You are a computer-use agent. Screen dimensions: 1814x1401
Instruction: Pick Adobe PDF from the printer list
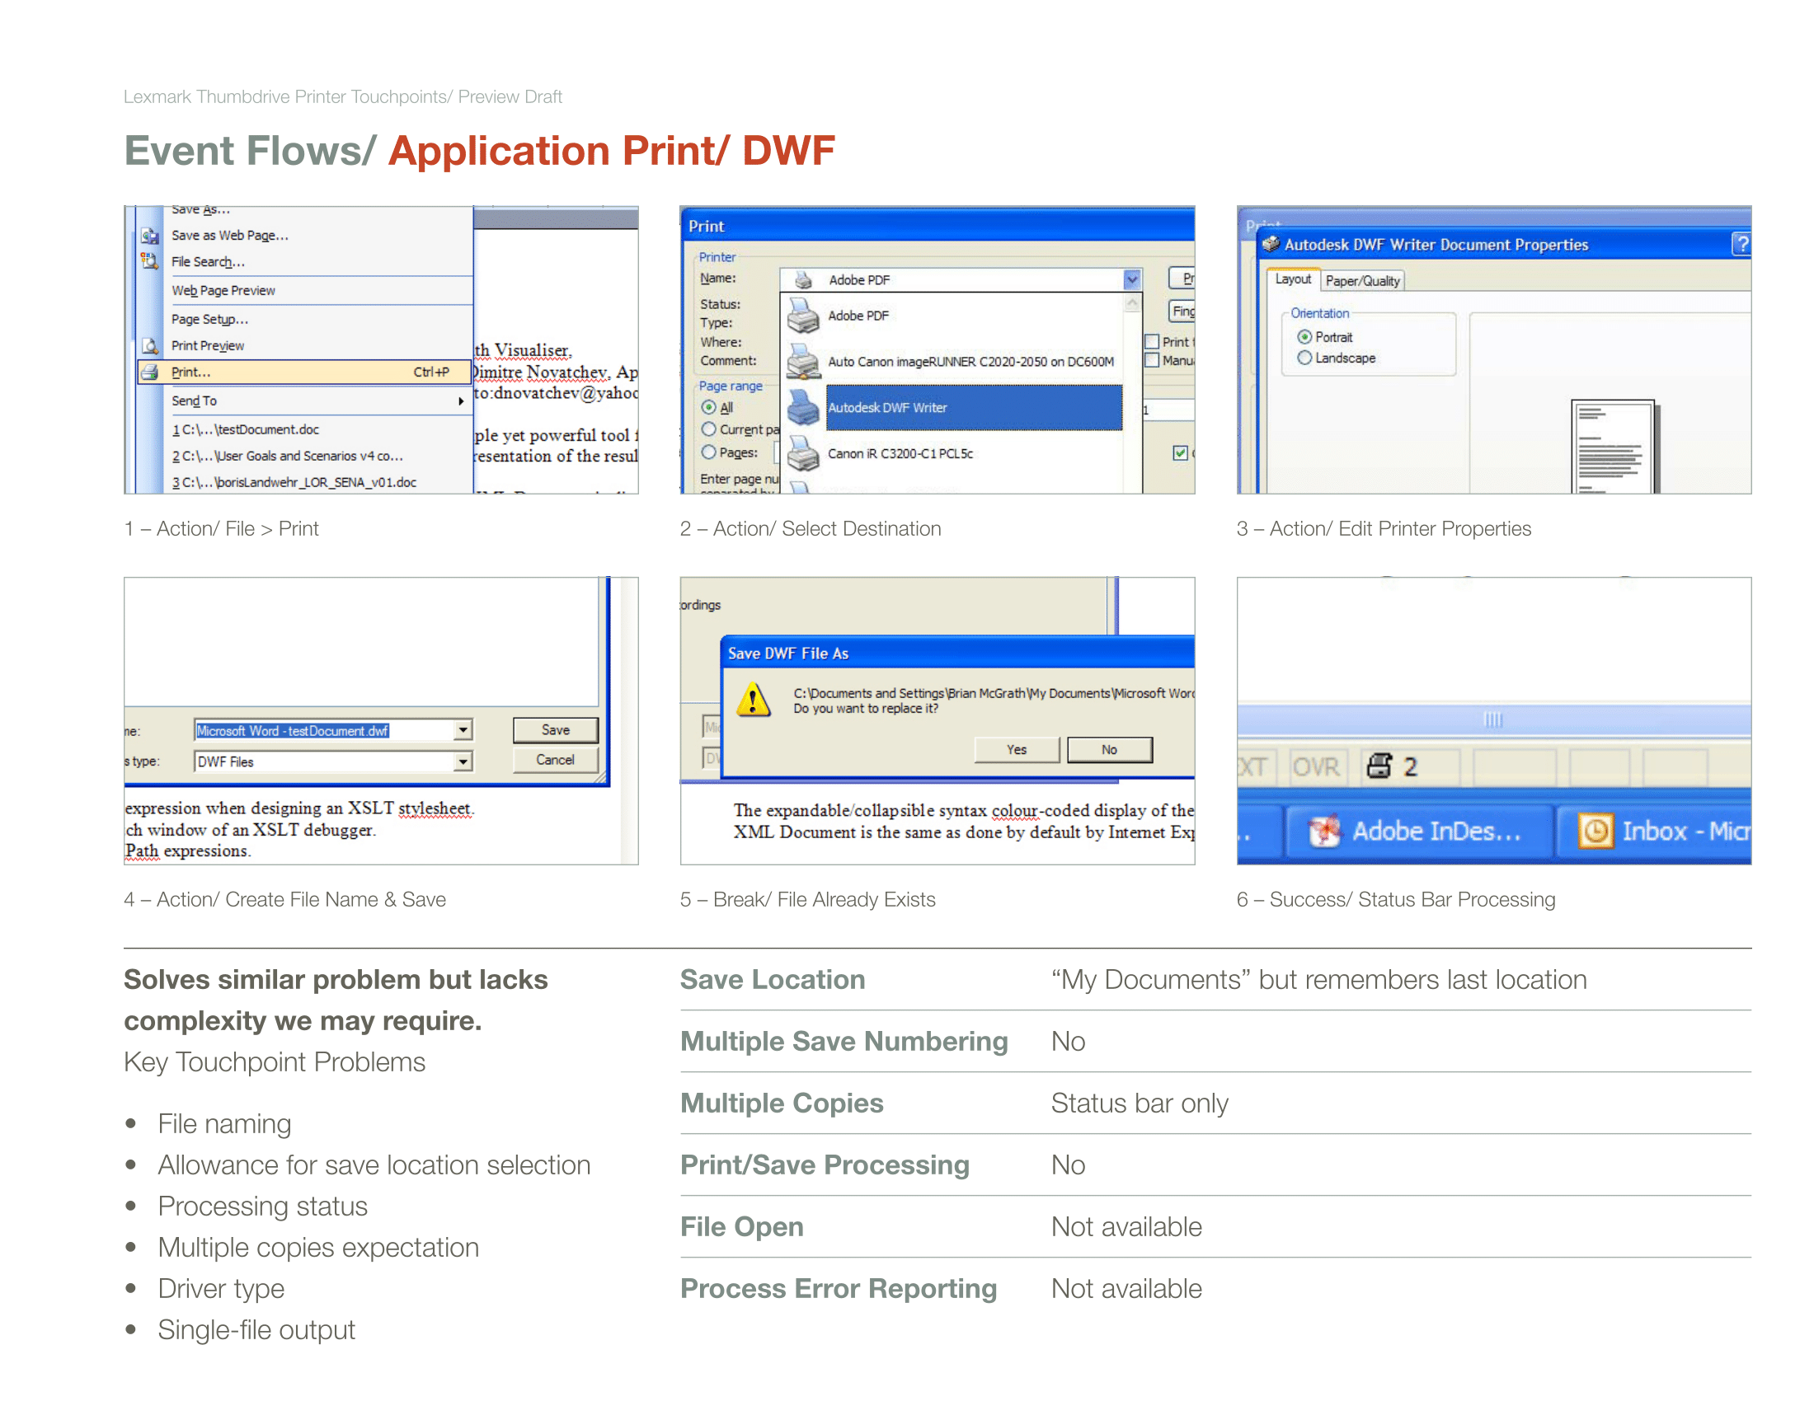(x=953, y=316)
